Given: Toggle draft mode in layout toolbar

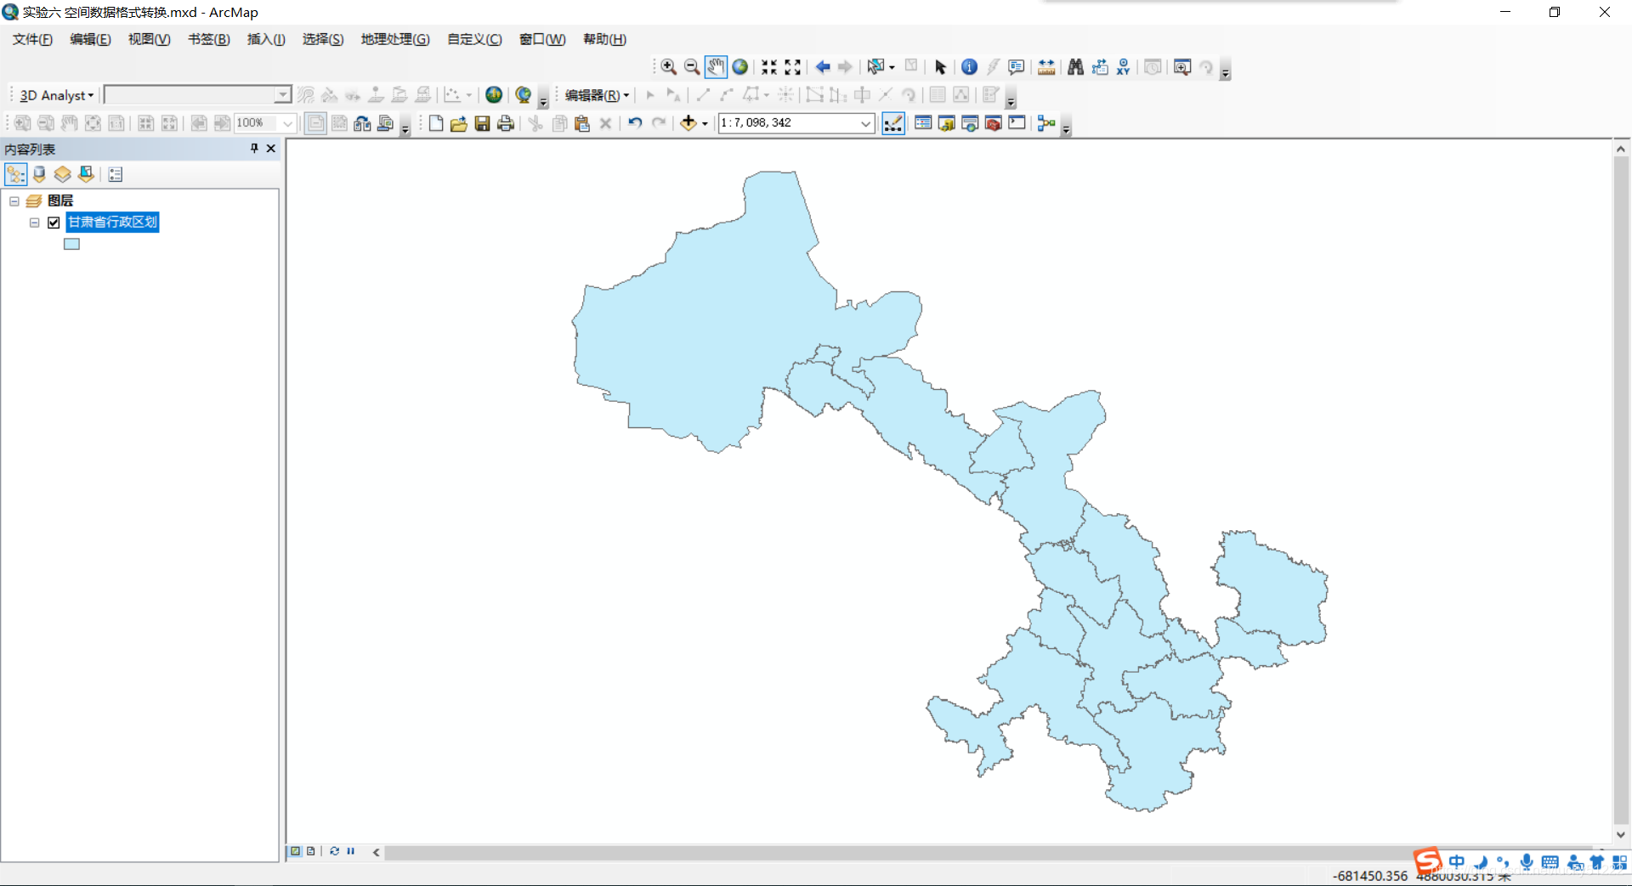Looking at the screenshot, I should [315, 123].
